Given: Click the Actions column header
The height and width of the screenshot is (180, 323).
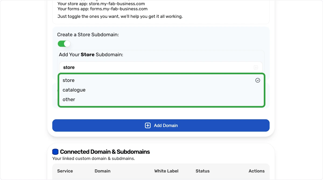Looking at the screenshot, I should coord(257,171).
